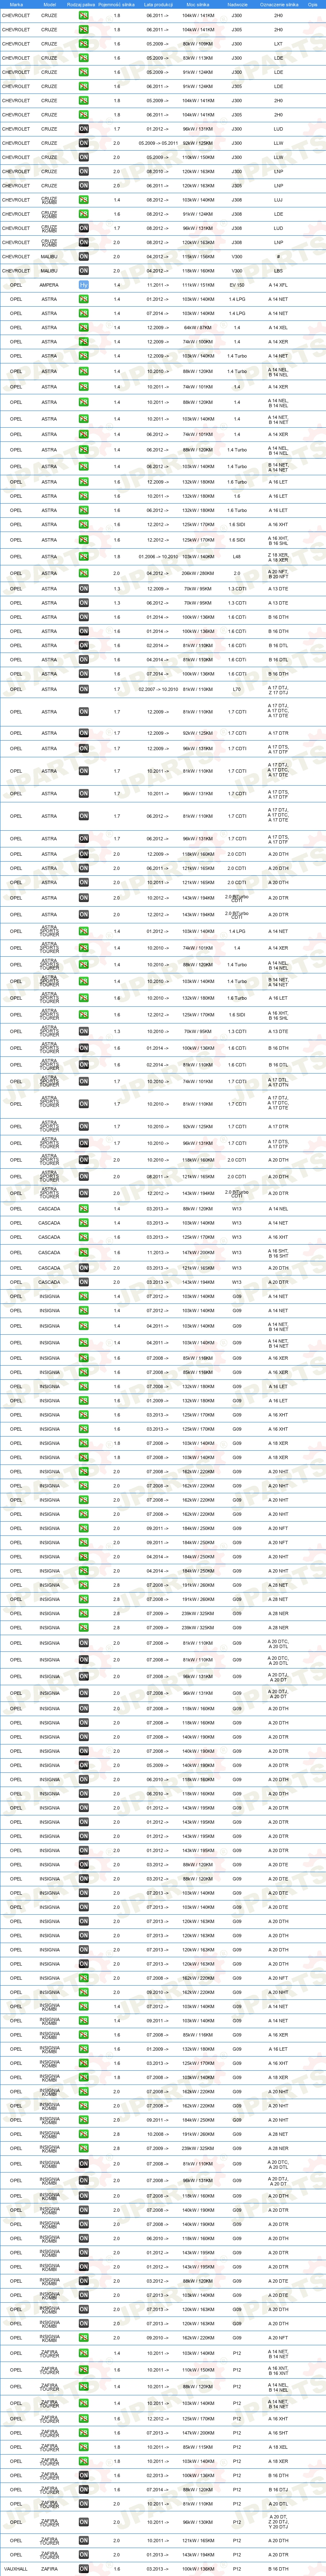The height and width of the screenshot is (2576, 326).
Task: Click the 01.2006 -> 10.2010 production years cell
Action: coord(158,557)
